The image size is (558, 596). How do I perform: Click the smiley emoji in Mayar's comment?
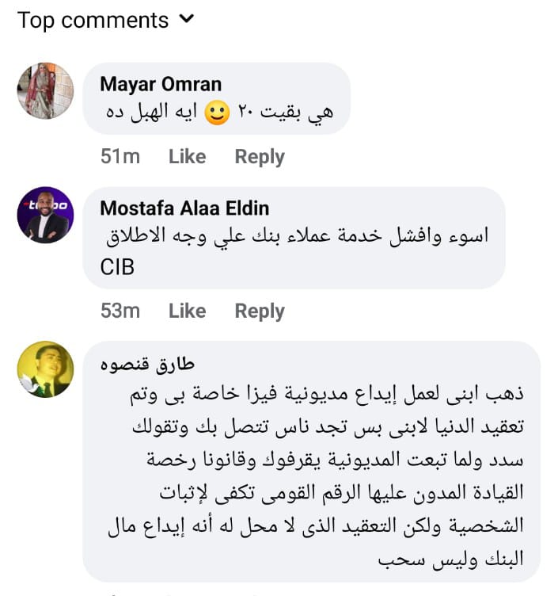[217, 113]
